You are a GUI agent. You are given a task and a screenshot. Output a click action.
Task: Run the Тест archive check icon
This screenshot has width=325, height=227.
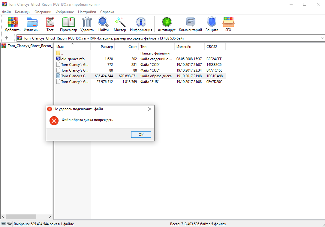tap(50, 22)
